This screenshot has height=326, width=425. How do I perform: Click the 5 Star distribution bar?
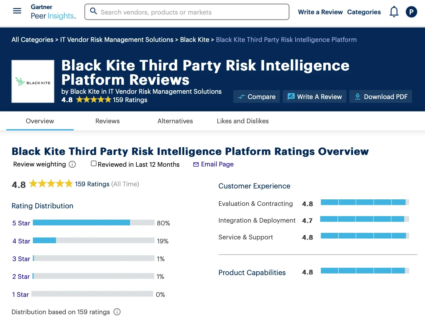coord(94,223)
